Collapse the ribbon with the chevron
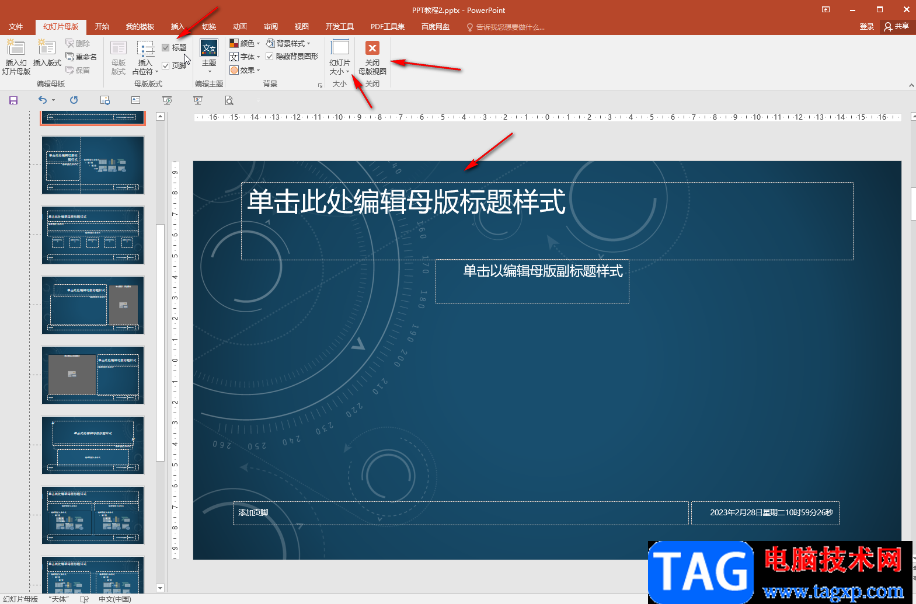 (x=911, y=85)
